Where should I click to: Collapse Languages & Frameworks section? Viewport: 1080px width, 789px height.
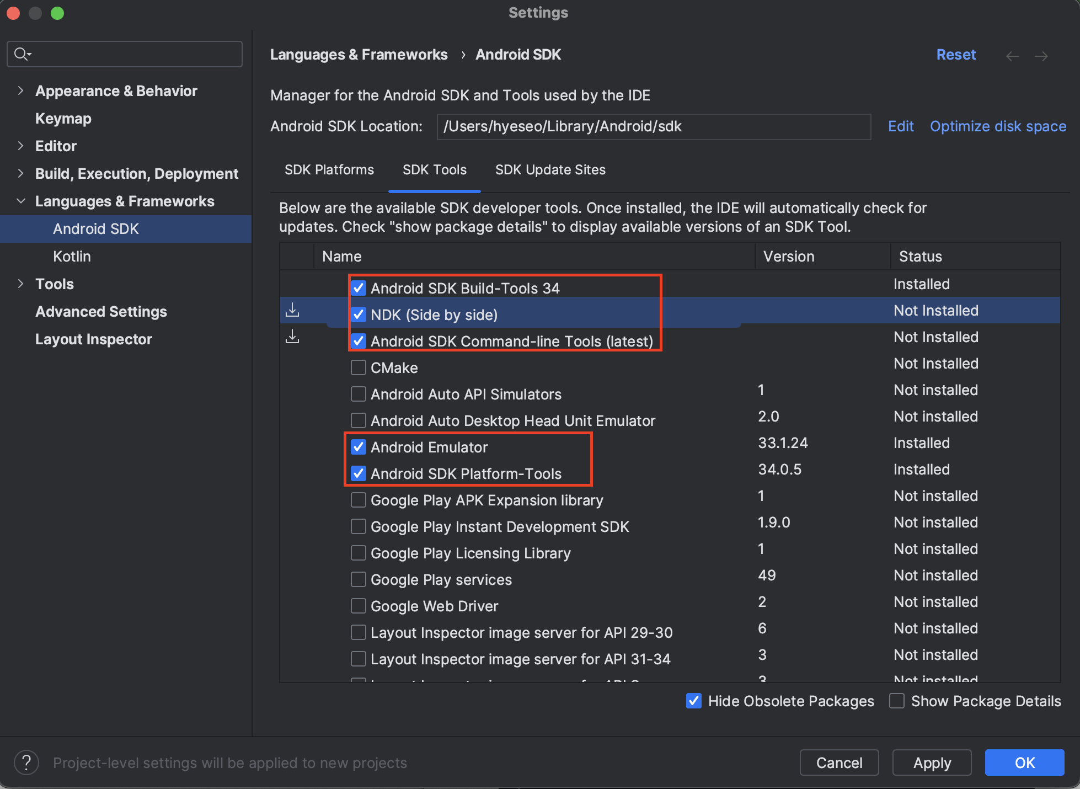[x=20, y=201]
